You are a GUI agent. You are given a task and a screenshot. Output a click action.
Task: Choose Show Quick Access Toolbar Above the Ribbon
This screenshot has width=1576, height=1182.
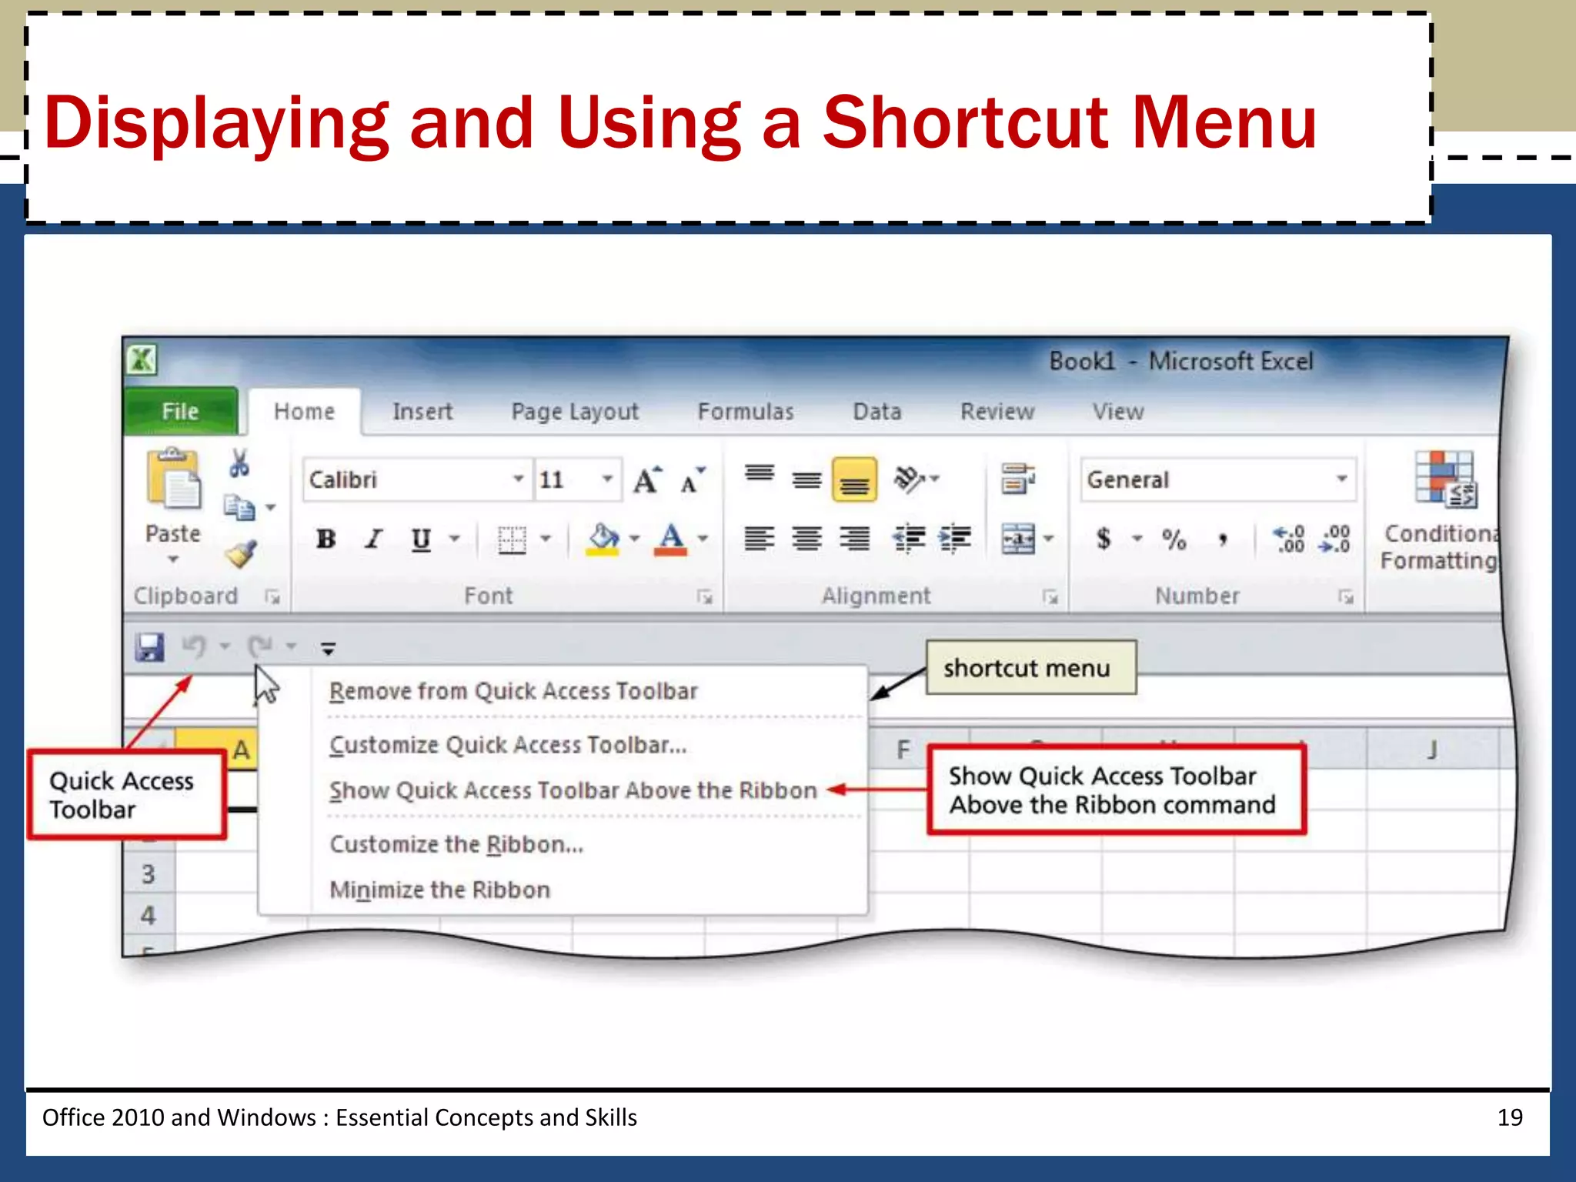[563, 790]
